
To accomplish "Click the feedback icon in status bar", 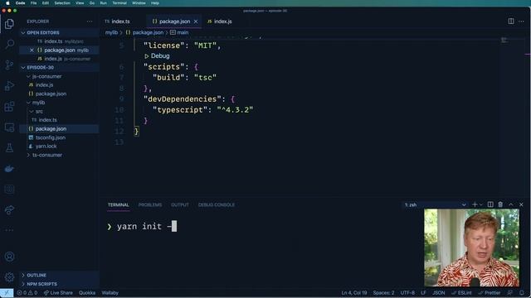I will coord(510,293).
